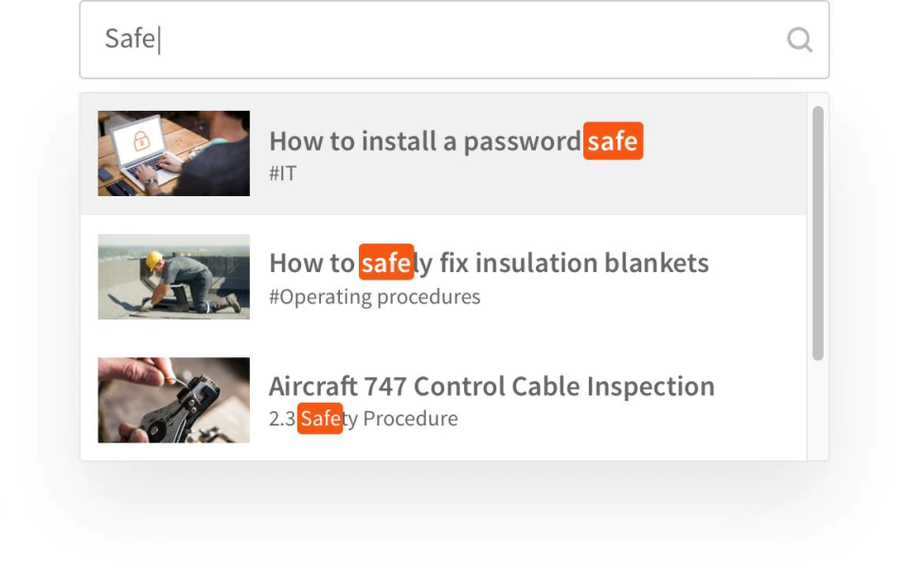Click the highlighted safe in the first result
Screen dimensions: 909x579
click(x=613, y=141)
